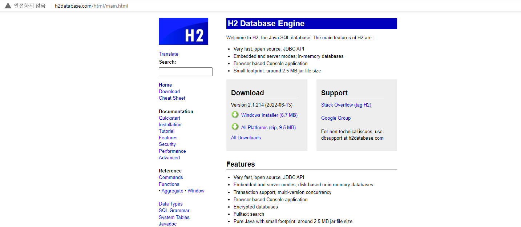Open the Javadoc link

pos(167,224)
